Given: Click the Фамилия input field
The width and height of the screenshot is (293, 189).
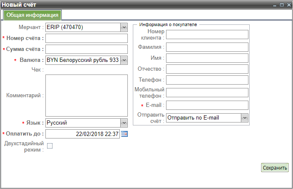Looking at the screenshot, I should point(207,47).
